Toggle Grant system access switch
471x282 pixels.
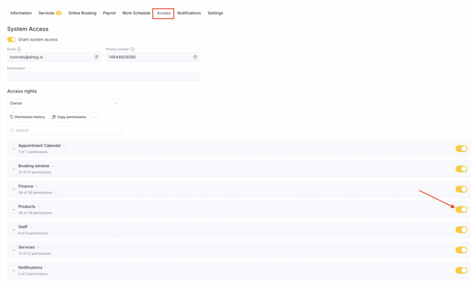pos(11,40)
